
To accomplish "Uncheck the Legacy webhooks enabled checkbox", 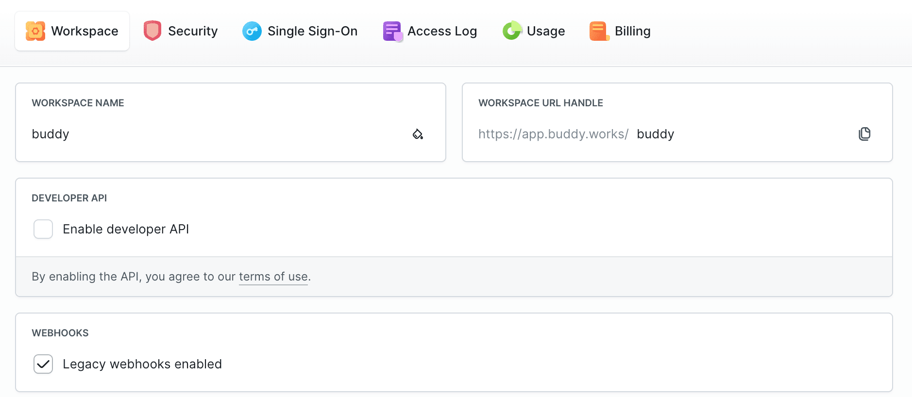I will click(x=43, y=364).
